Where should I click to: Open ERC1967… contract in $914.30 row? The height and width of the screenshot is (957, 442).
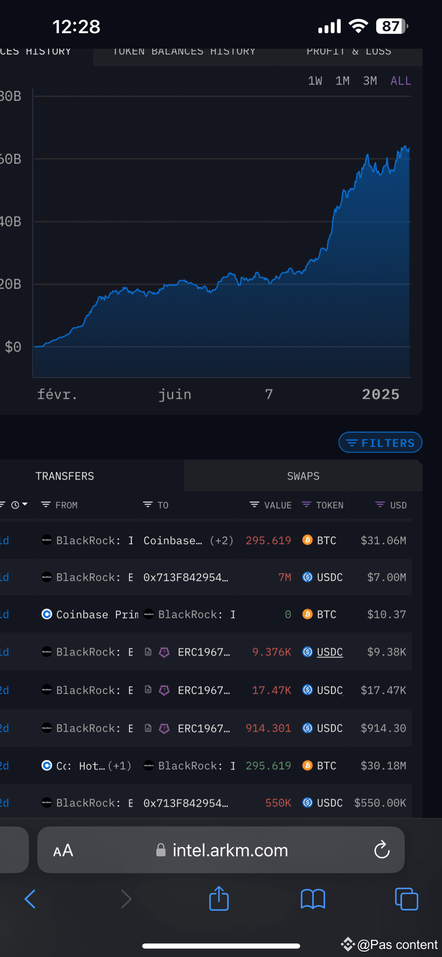click(204, 728)
